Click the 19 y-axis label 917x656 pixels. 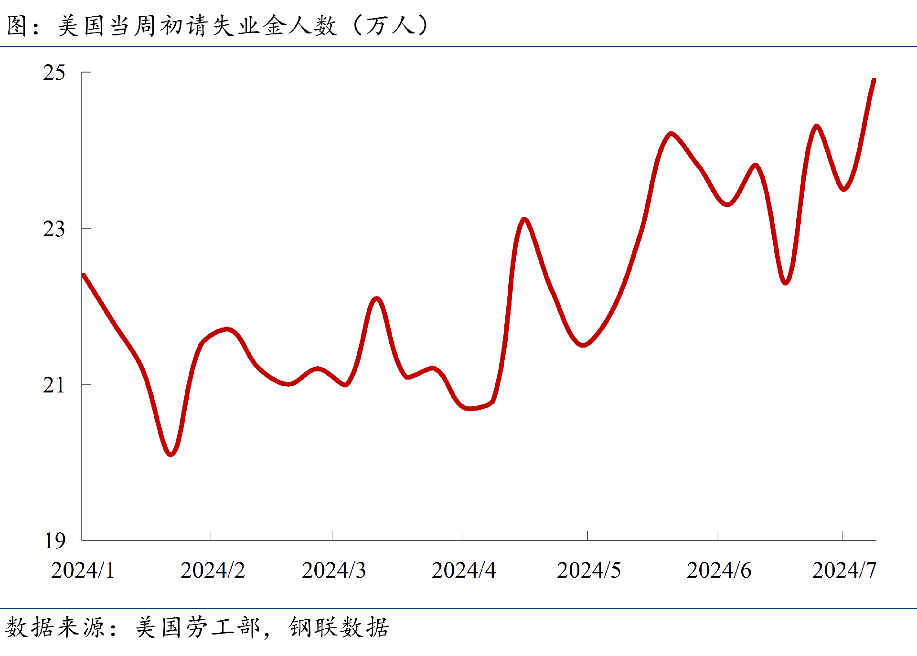[55, 541]
